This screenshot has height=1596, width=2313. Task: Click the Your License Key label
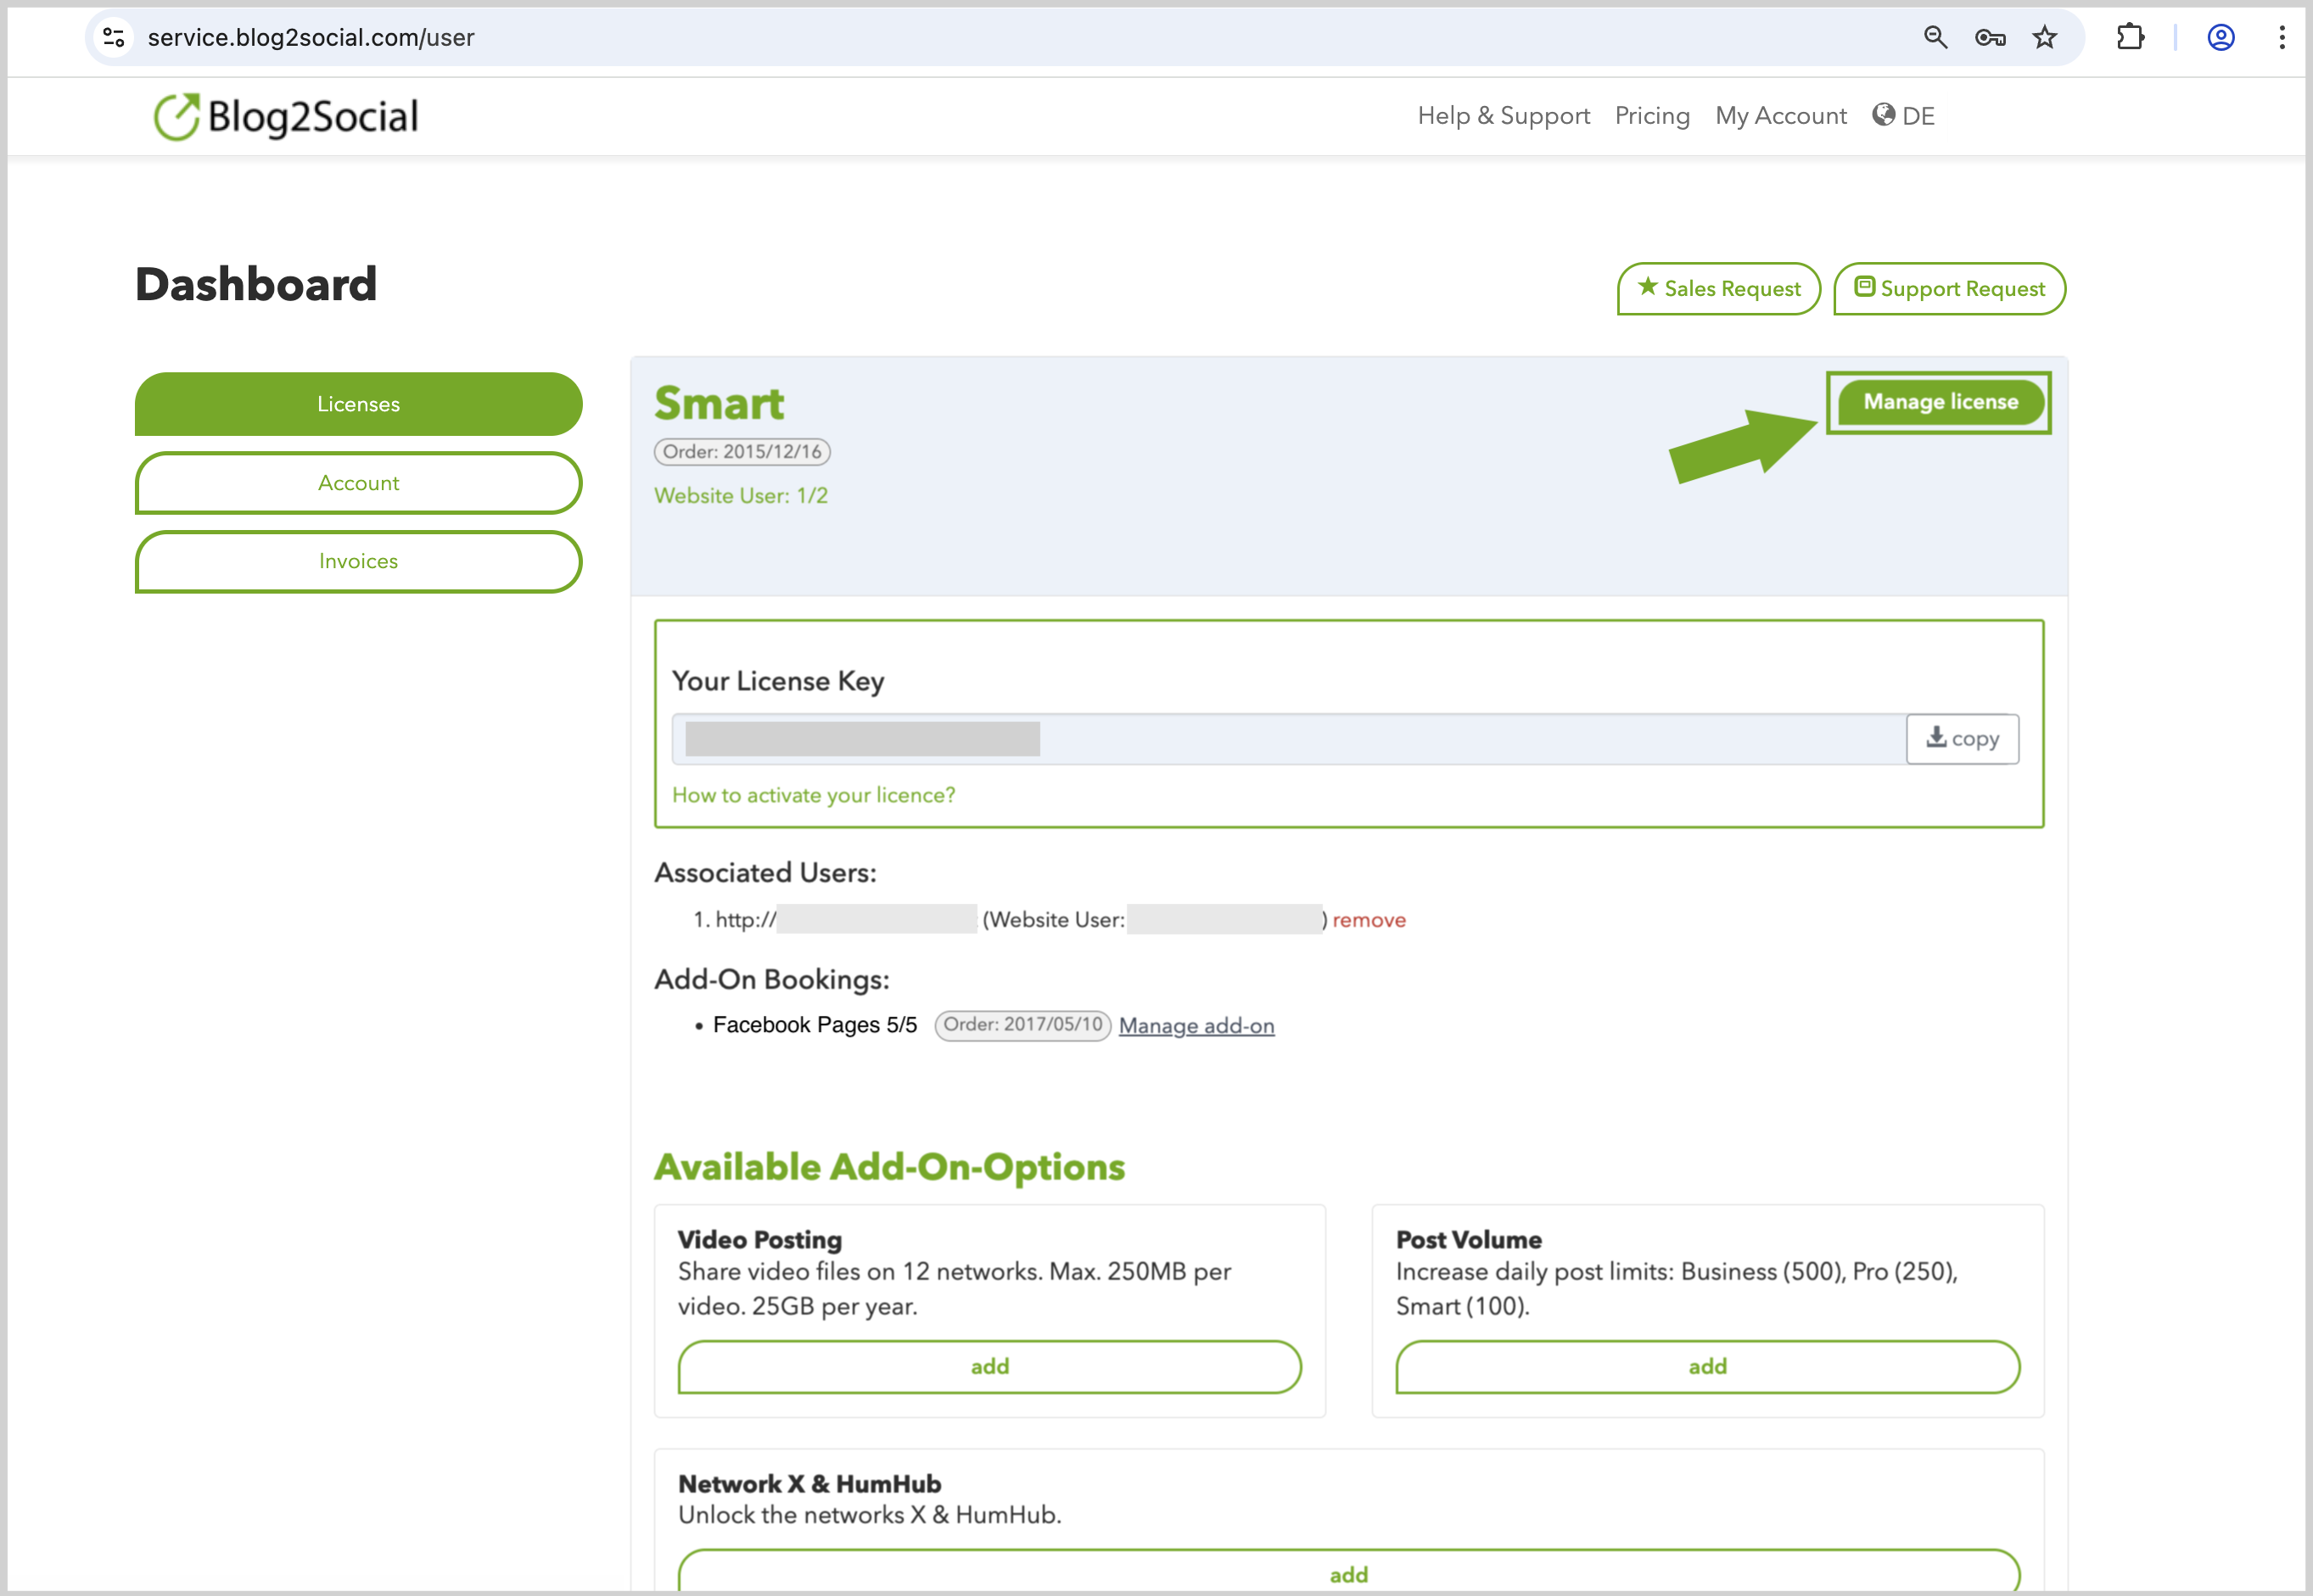(778, 682)
